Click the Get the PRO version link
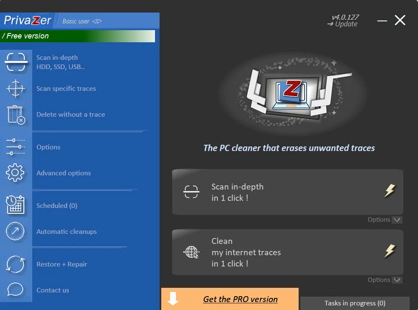 [240, 299]
